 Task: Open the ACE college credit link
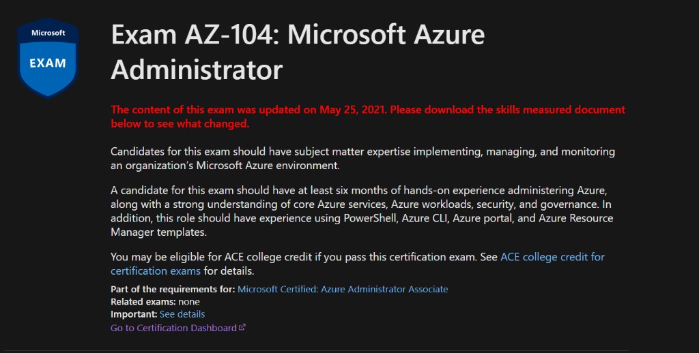click(552, 257)
